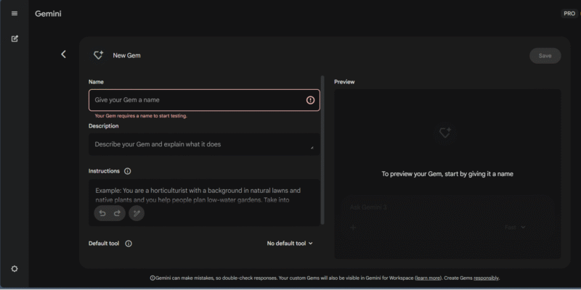Click the Gemini logo text

point(48,14)
